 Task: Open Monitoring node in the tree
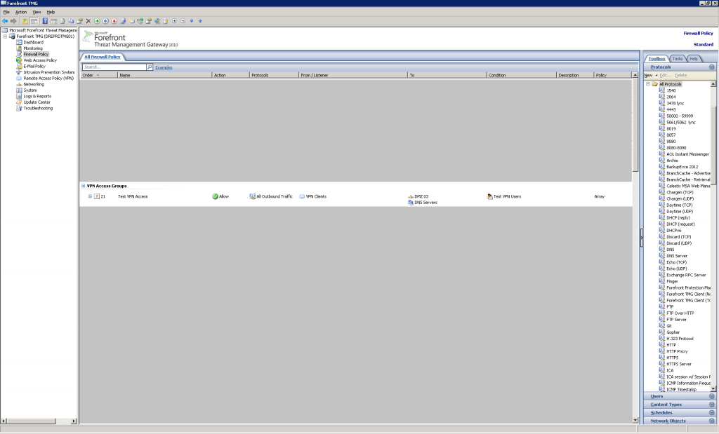point(33,48)
